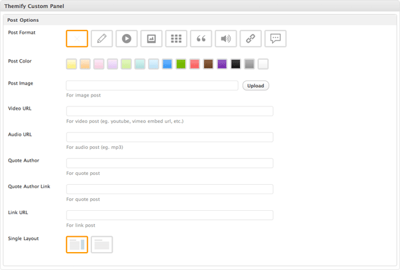Select the default (X) post format icon

pyautogui.click(x=77, y=39)
